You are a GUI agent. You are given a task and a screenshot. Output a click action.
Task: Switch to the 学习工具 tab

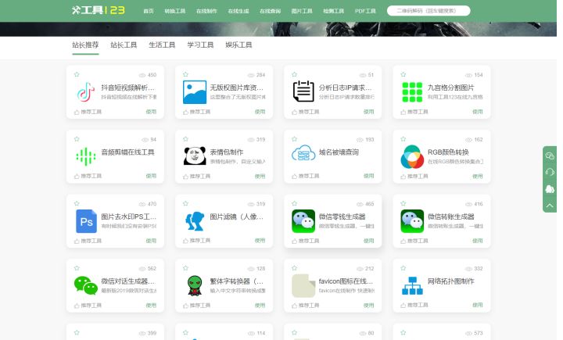[200, 45]
